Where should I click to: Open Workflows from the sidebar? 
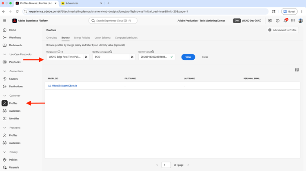pos(15,37)
